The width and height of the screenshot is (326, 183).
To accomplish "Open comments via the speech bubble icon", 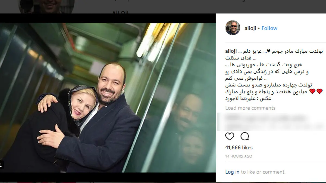I will [245, 136].
